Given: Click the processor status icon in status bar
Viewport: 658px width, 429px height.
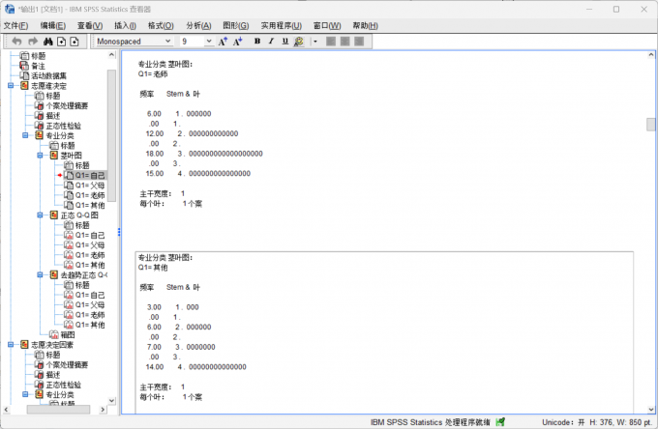Looking at the screenshot, I should coord(500,422).
